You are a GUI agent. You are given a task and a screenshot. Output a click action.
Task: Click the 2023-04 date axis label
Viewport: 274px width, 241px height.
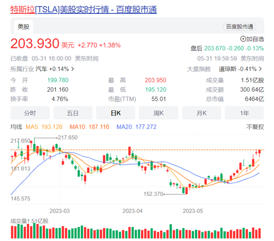coord(132,211)
